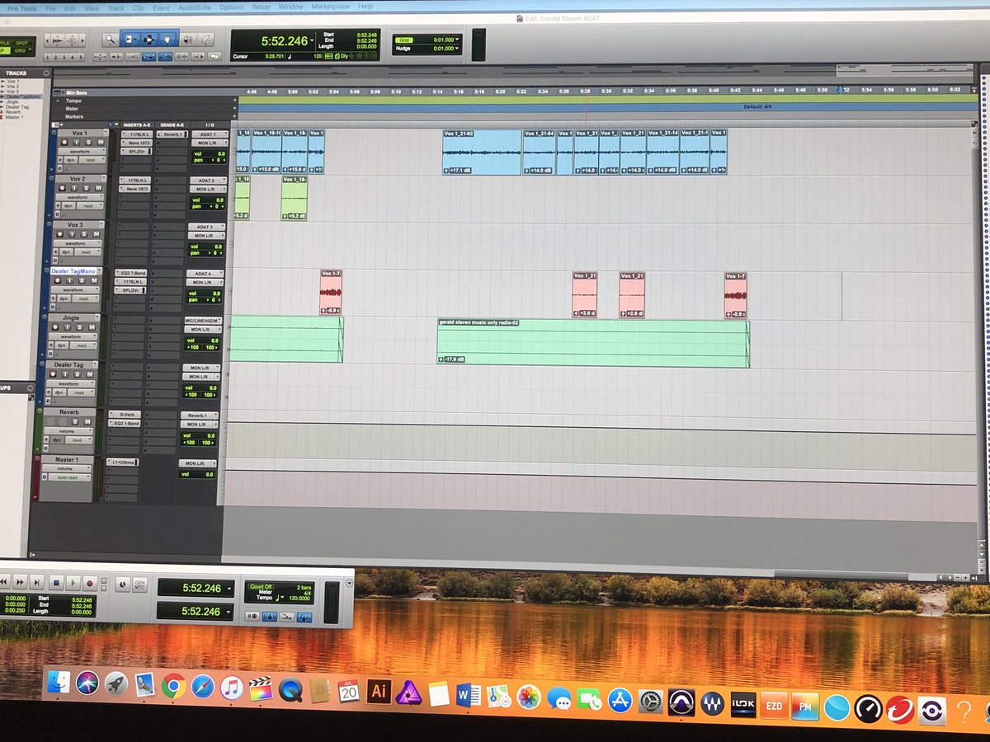Open the Marketplace menu
Screen dimensions: 990x742
point(330,7)
